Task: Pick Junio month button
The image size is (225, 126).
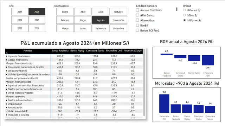Action: point(83,28)
